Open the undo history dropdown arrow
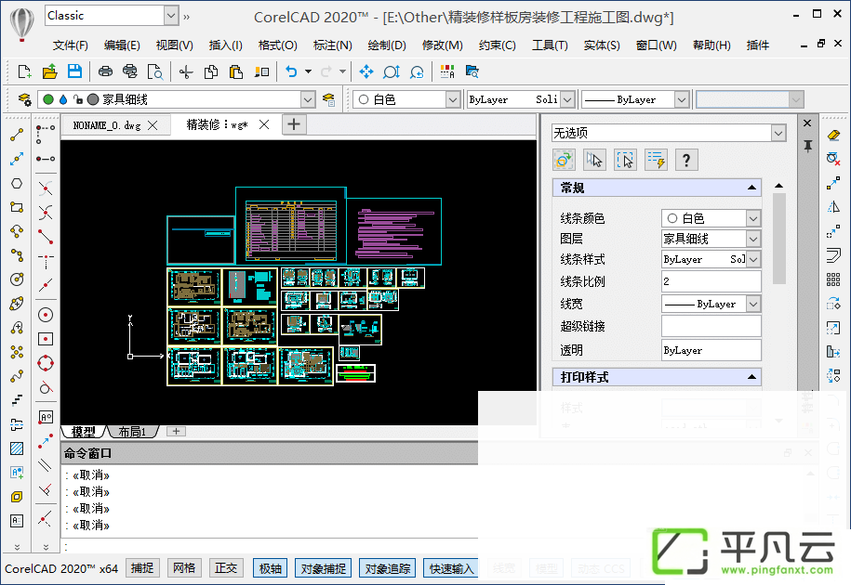Viewport: 851px width, 585px height. pos(308,71)
